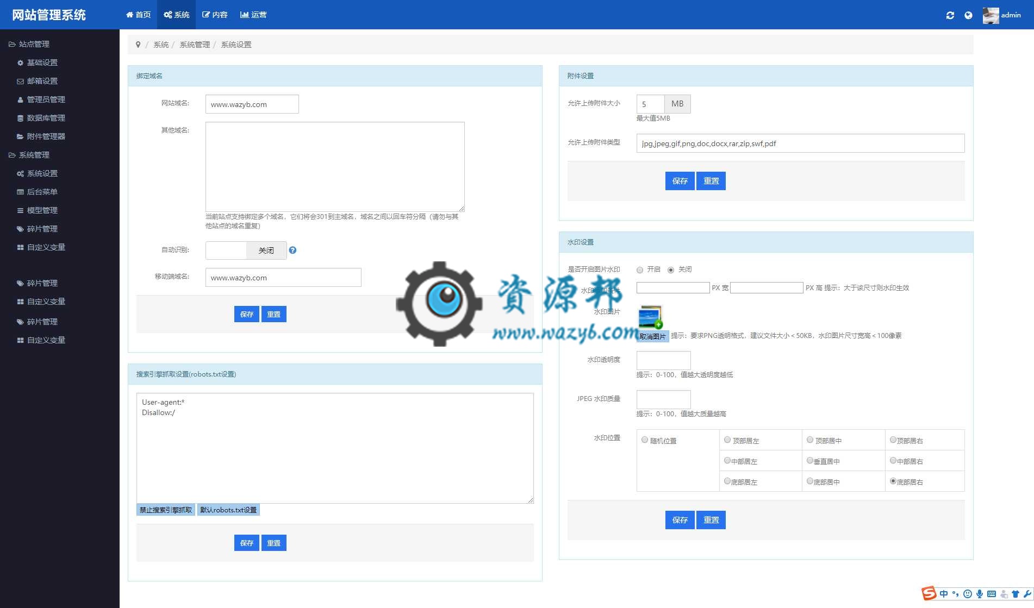Open 运营 top navigation tab
Screen dimensions: 1034x608
pyautogui.click(x=253, y=15)
